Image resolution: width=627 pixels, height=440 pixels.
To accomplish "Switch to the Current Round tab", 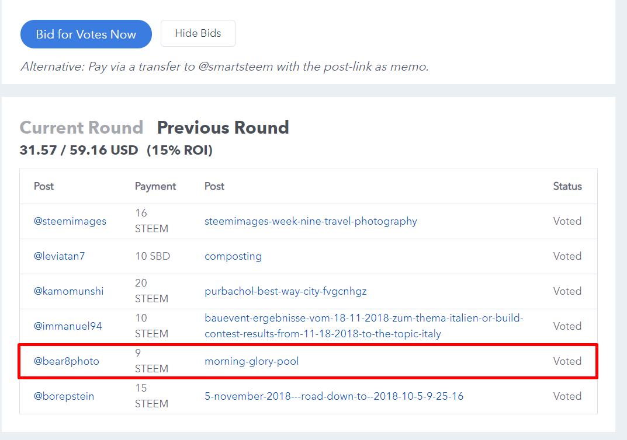I will pos(81,128).
